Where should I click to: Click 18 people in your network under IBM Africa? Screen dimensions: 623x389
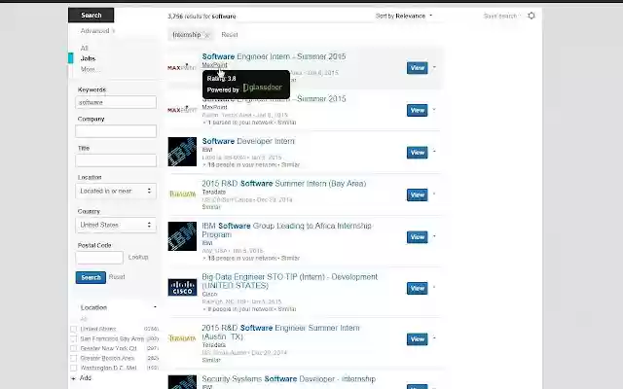(242, 258)
